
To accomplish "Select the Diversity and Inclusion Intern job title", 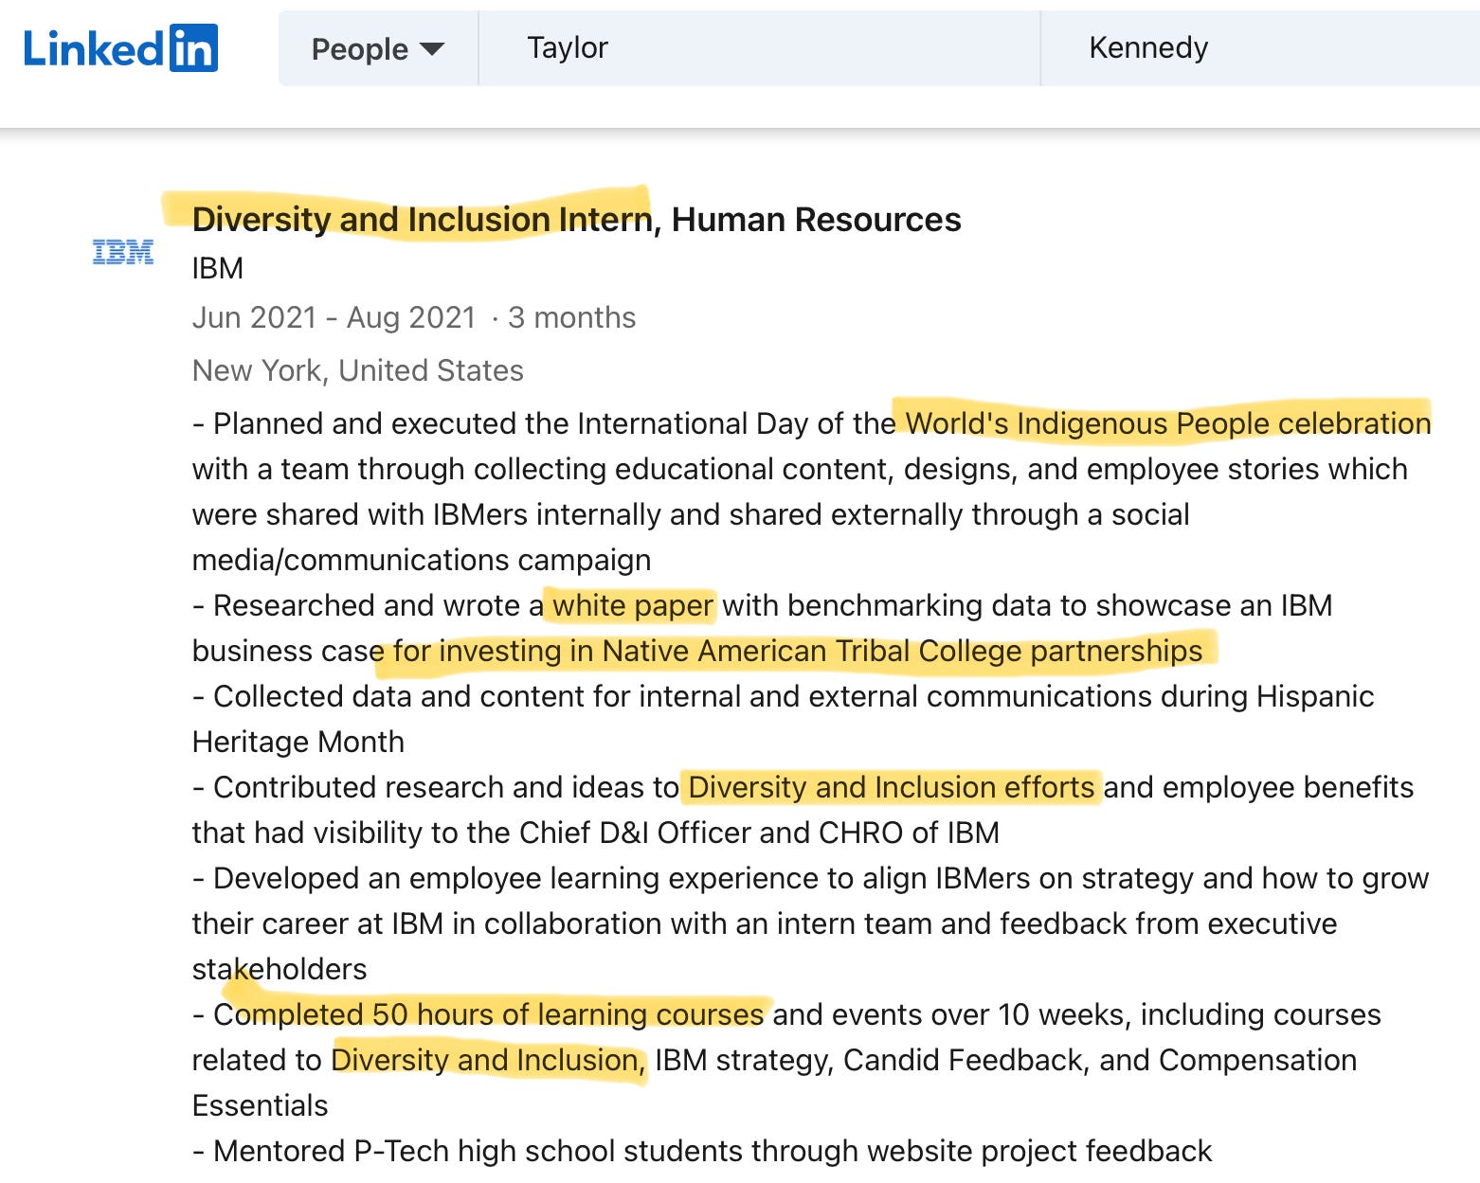I will (x=423, y=220).
